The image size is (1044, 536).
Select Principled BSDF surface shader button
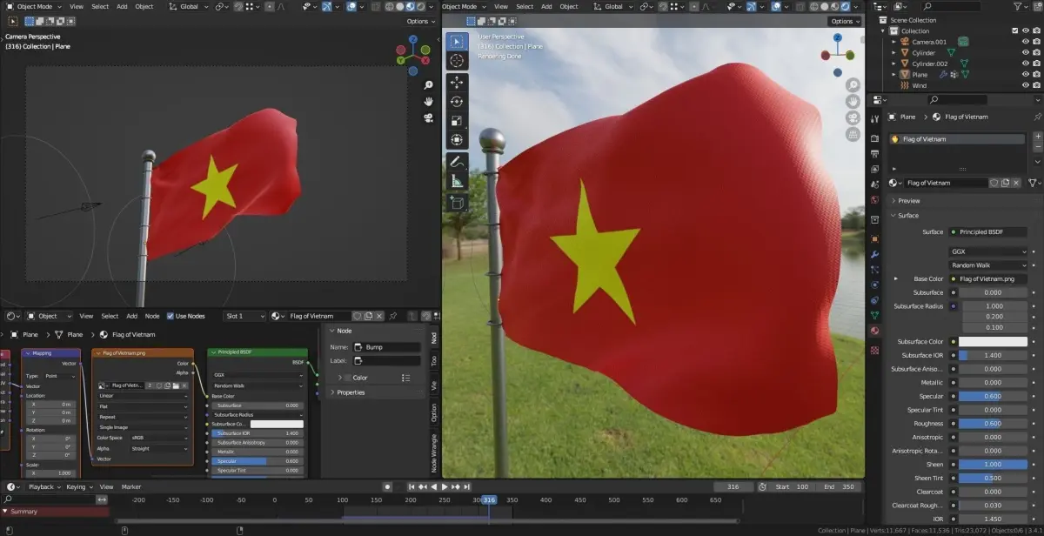988,232
